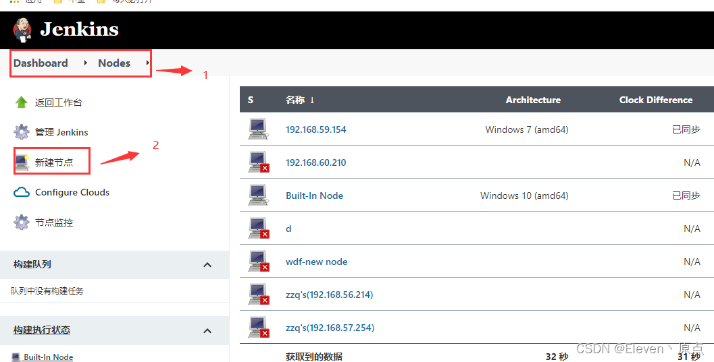Click gear icon beside 管理 Jenkins
Viewport: 714px width, 362px height.
click(22, 132)
